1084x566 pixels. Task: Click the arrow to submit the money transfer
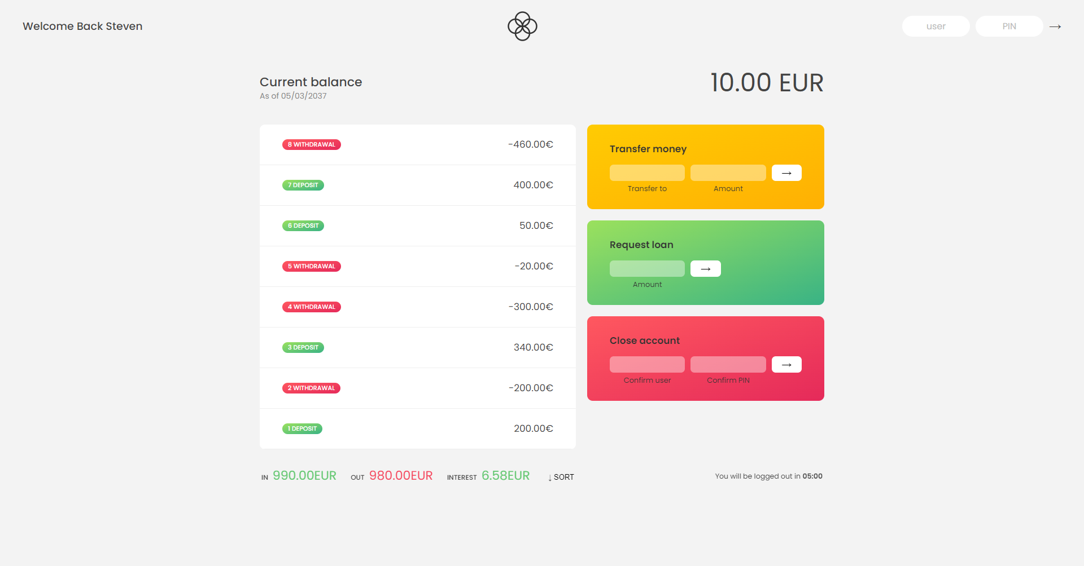tap(786, 173)
